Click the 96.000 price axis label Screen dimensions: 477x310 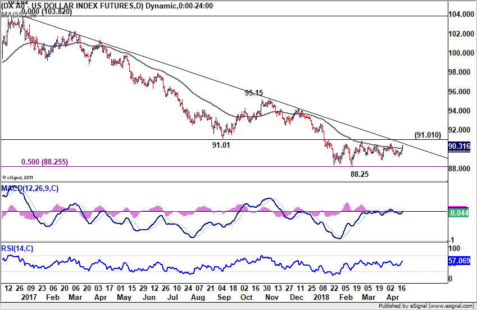pos(461,92)
